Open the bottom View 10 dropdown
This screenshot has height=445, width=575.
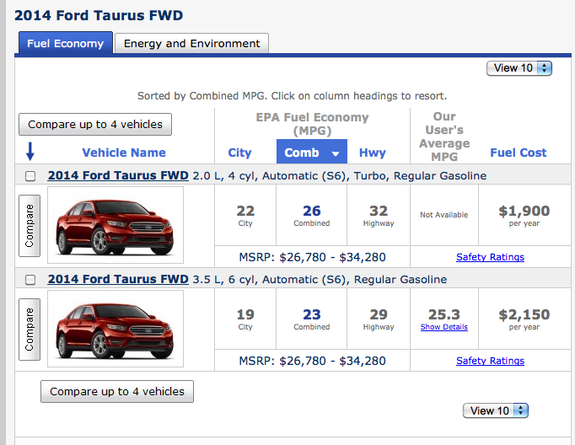496,410
